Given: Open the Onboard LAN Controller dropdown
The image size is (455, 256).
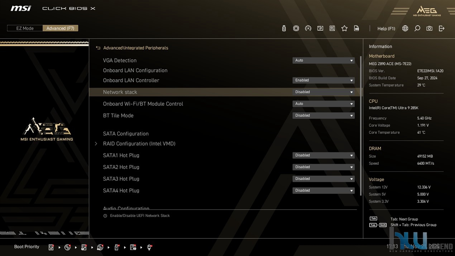Looking at the screenshot, I should tap(324, 80).
